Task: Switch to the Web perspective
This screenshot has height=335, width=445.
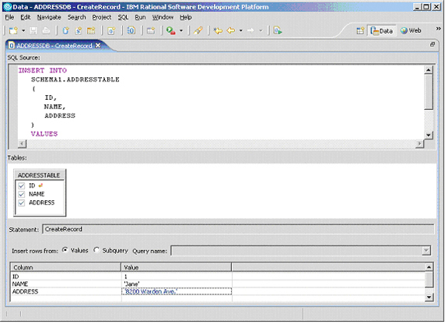Action: pos(411,30)
